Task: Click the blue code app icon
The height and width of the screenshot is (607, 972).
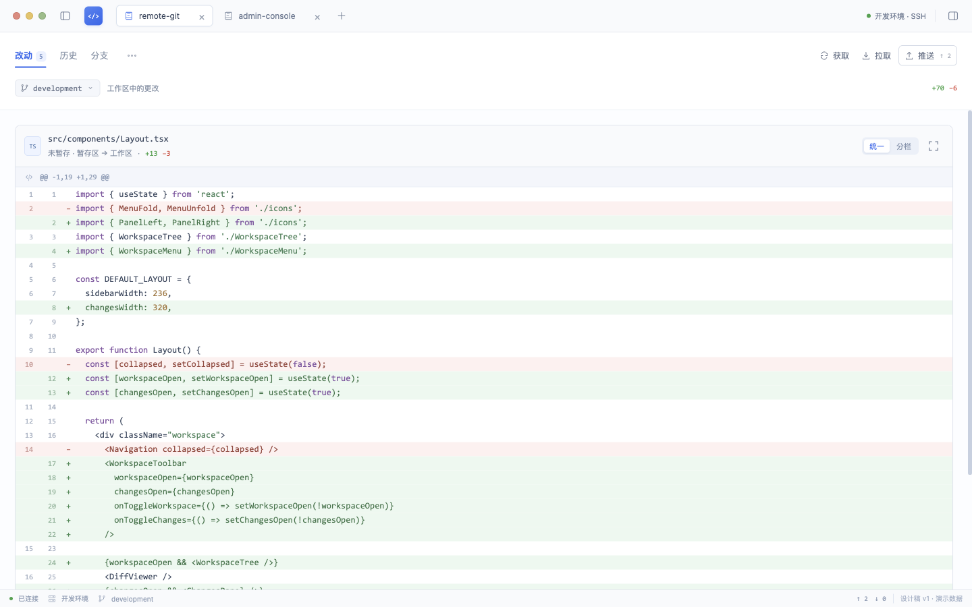Action: (93, 16)
